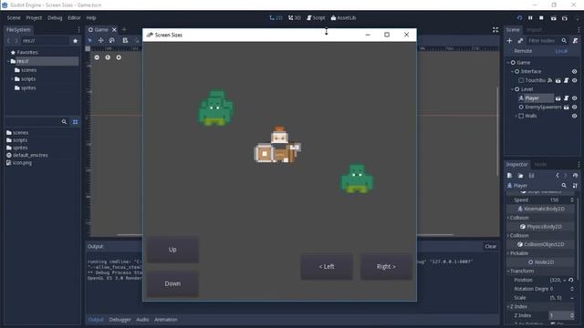The width and height of the screenshot is (584, 328).
Task: Click the Inspector save resource icon
Action: 531,176
